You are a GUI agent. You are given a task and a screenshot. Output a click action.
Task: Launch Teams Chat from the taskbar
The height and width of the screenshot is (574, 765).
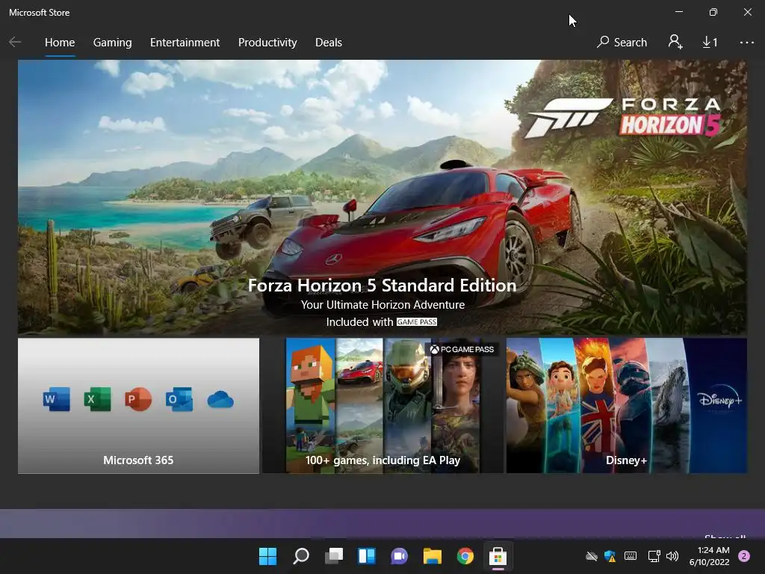(x=399, y=556)
